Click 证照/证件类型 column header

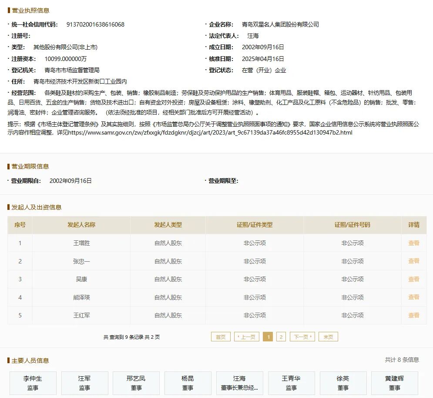click(x=255, y=225)
